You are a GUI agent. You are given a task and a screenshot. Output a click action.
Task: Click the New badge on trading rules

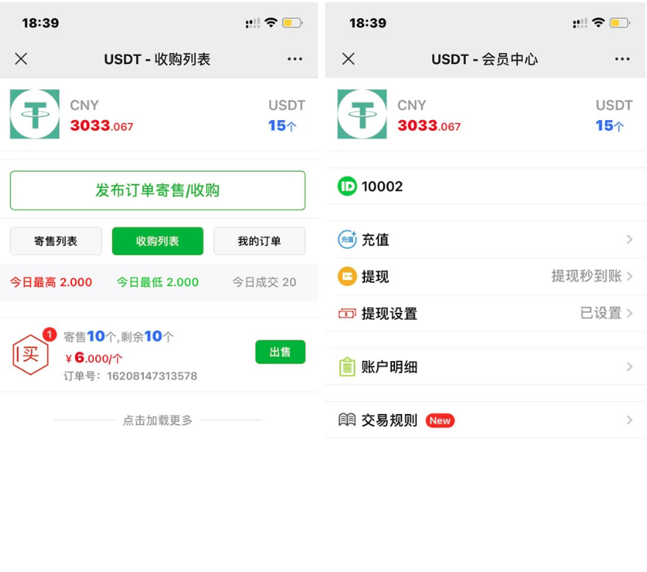click(x=440, y=420)
